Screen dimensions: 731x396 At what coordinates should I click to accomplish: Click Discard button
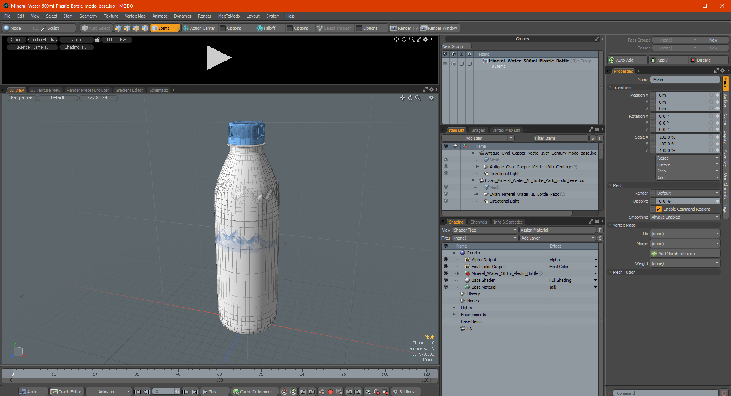pyautogui.click(x=709, y=60)
